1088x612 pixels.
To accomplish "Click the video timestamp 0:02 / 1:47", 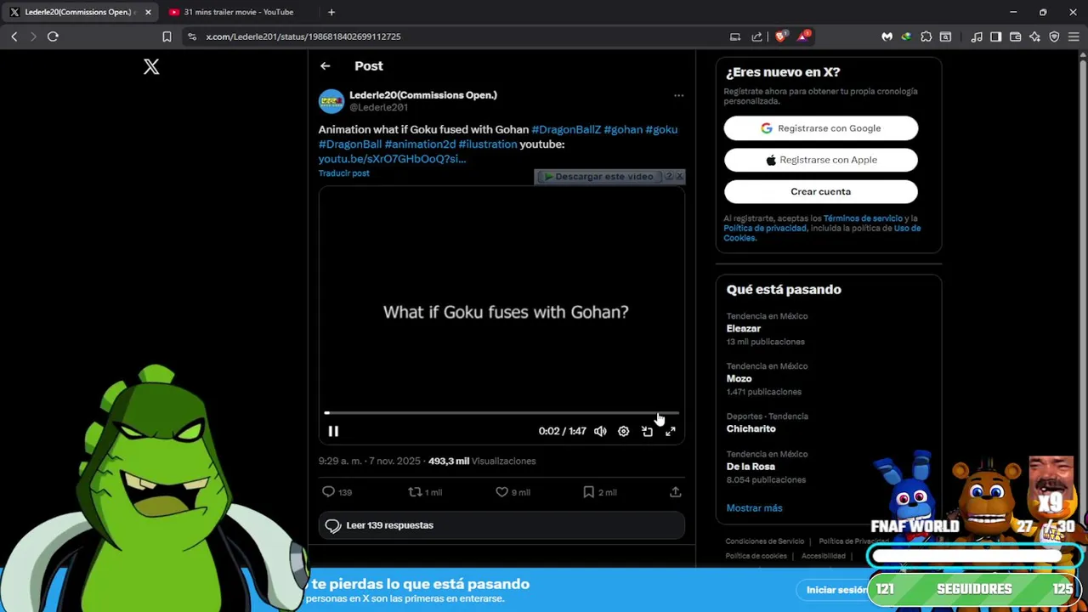I will (x=562, y=431).
